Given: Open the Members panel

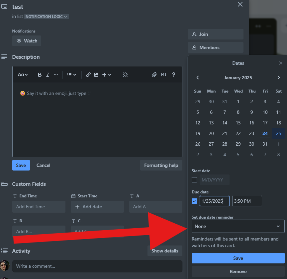Looking at the screenshot, I should 216,47.
